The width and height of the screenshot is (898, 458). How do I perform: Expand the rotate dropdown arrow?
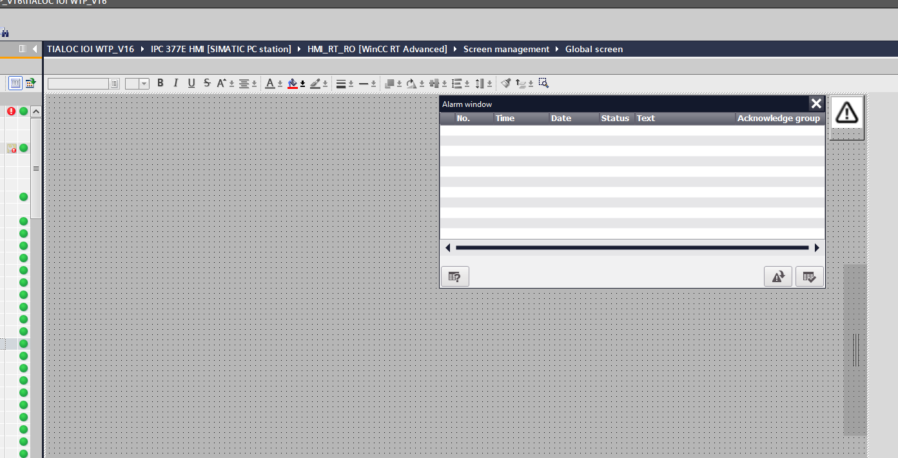(421, 84)
